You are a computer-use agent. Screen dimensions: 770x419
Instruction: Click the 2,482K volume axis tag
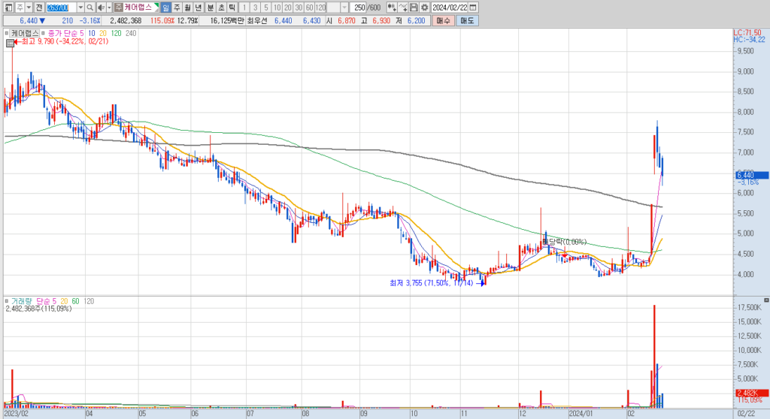(752, 393)
